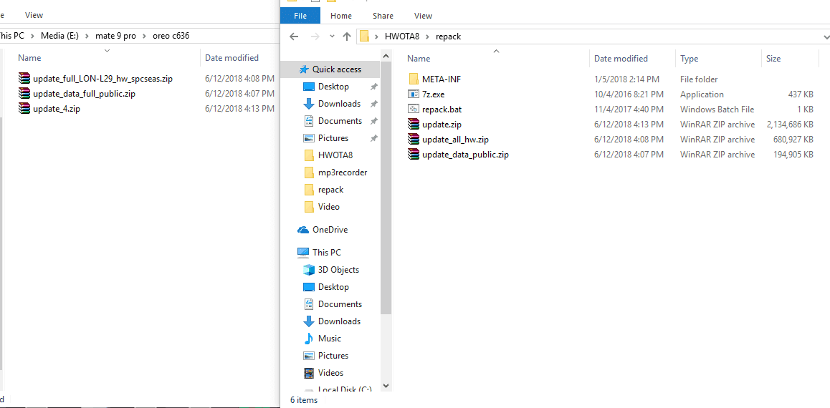This screenshot has height=408, width=830.
Task: Select update_data_full_public.zip archive icon in left window
Action: (x=24, y=94)
